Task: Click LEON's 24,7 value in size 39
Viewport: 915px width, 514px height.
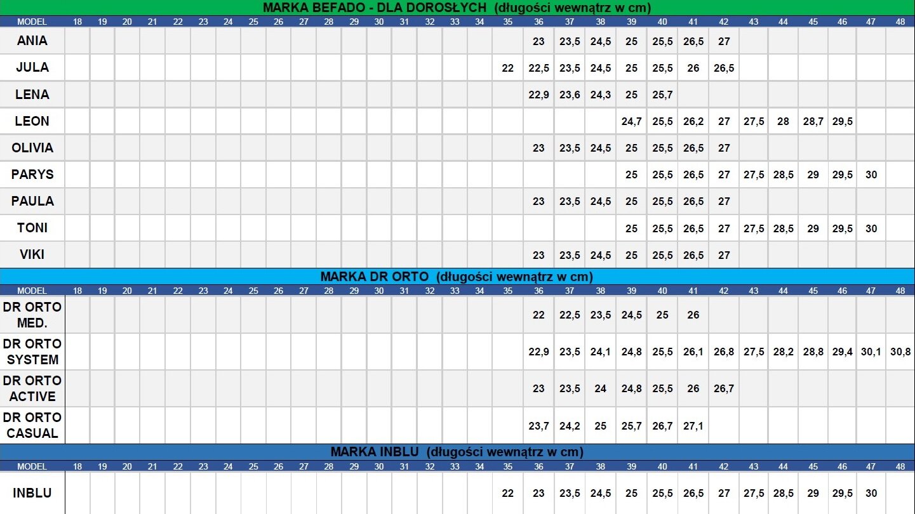Action: pyautogui.click(x=631, y=121)
